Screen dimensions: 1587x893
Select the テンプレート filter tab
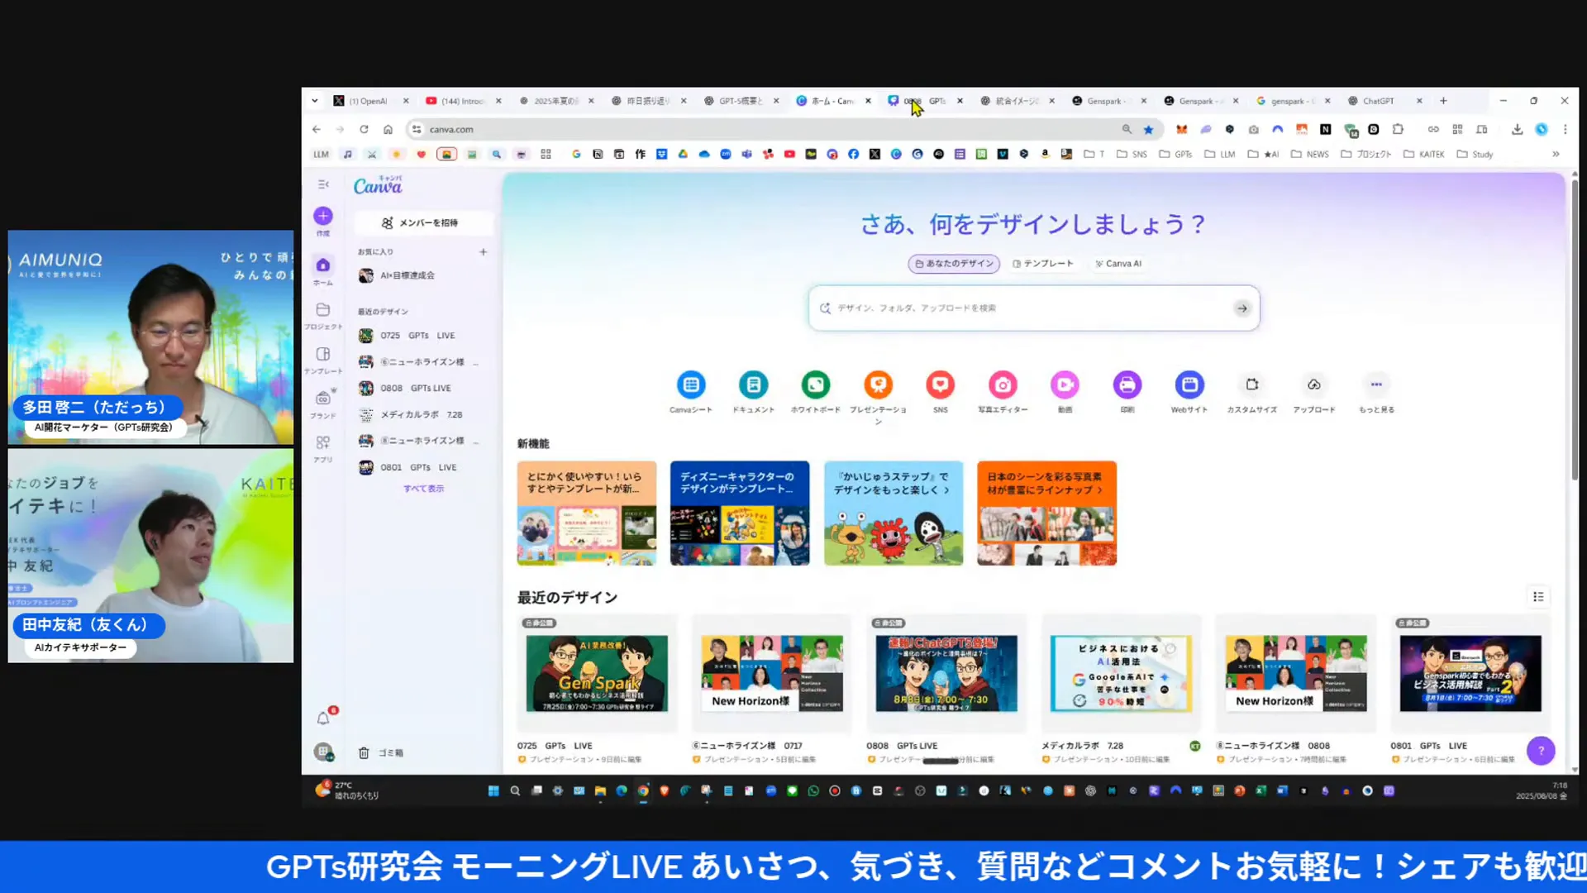1043,264
